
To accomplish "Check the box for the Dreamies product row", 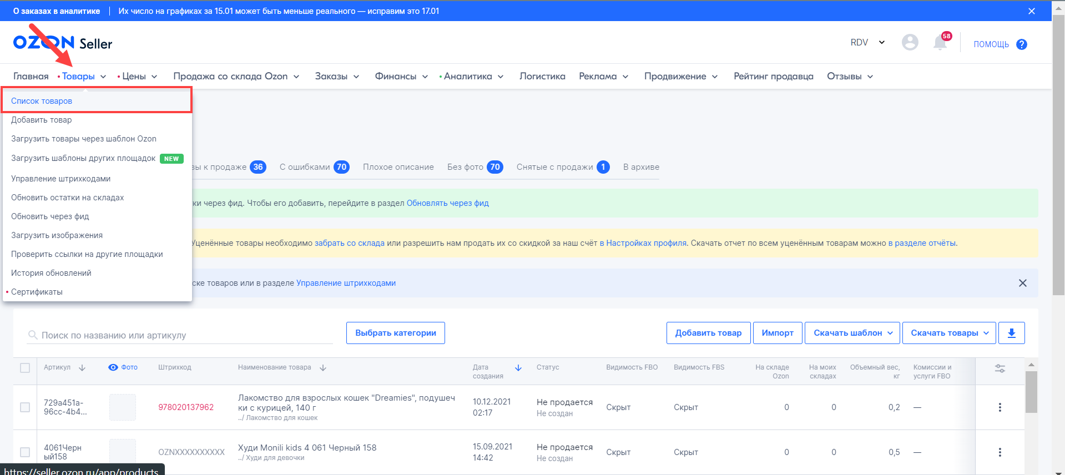I will pyautogui.click(x=25, y=407).
